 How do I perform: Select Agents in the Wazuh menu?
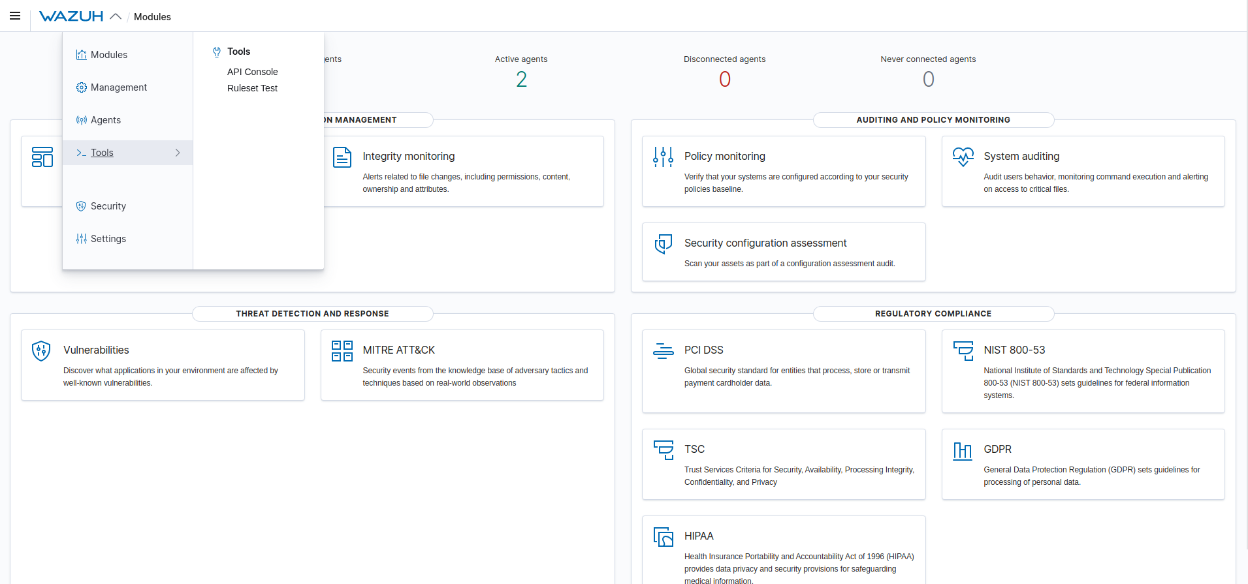[x=105, y=120]
